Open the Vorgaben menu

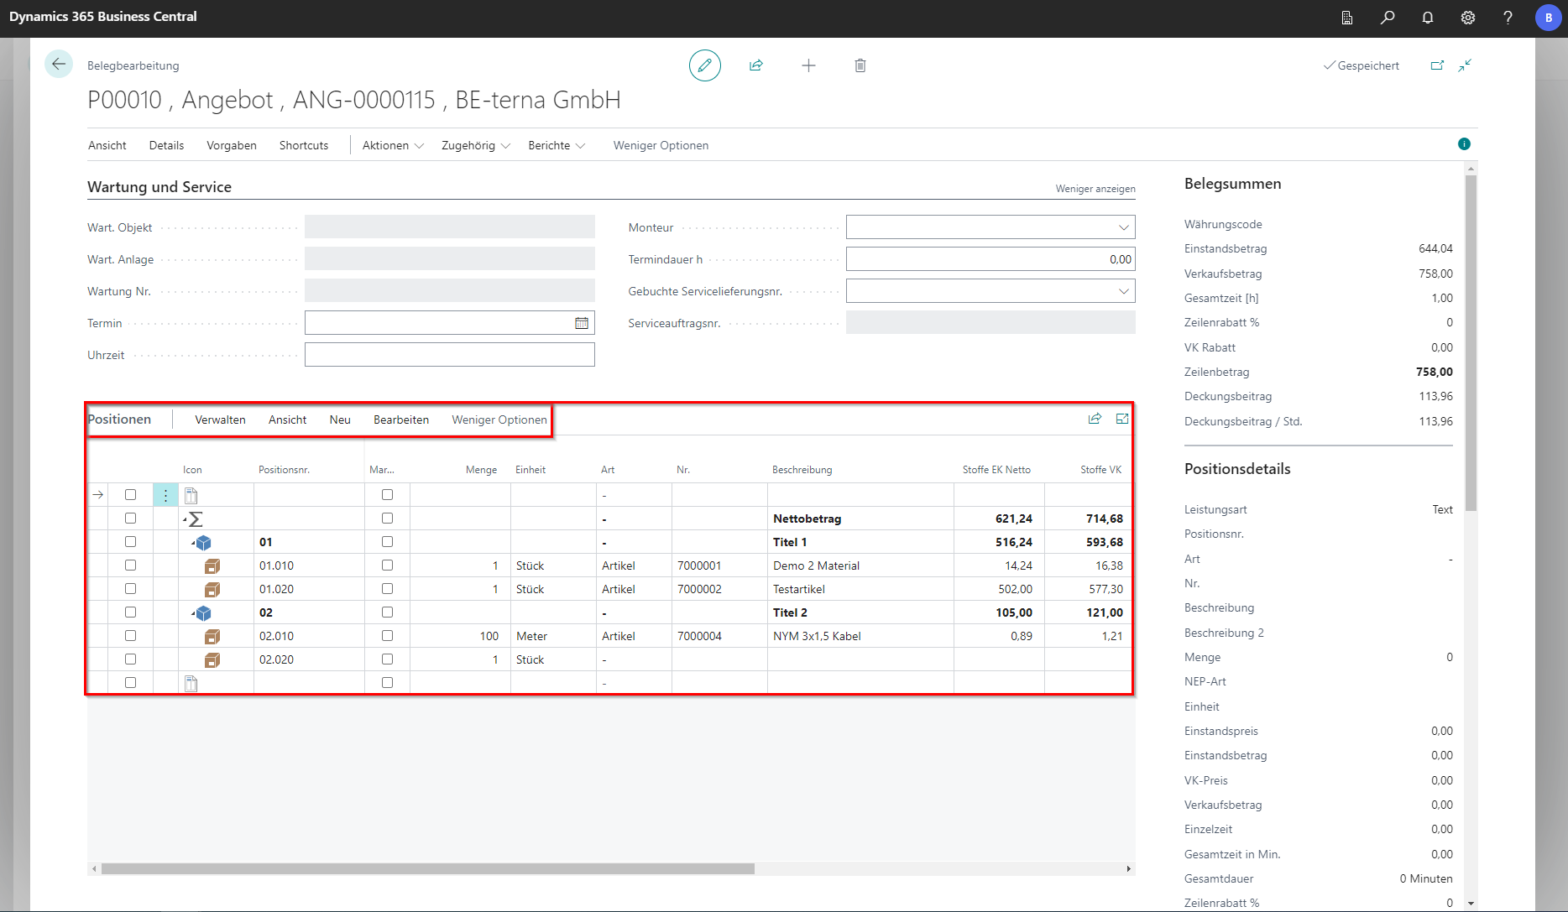pyautogui.click(x=232, y=145)
